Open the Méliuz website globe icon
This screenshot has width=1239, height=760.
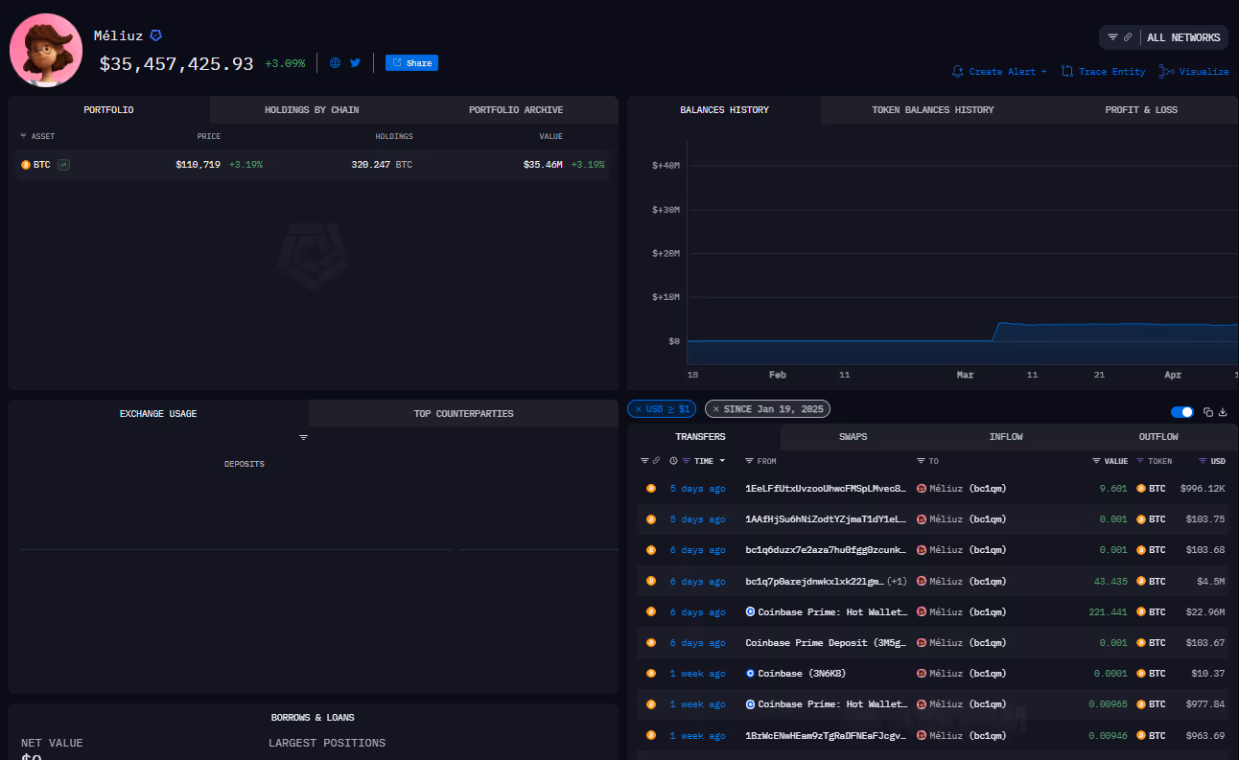pos(335,63)
